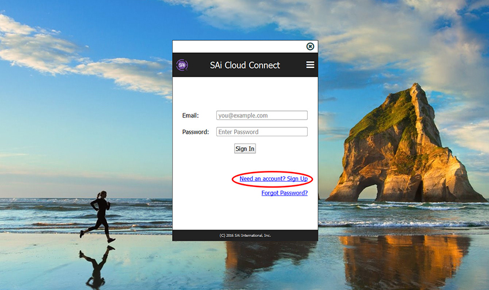Click the (C) 2016 SAi International, Inc. footer text
The width and height of the screenshot is (489, 290).
click(x=245, y=235)
